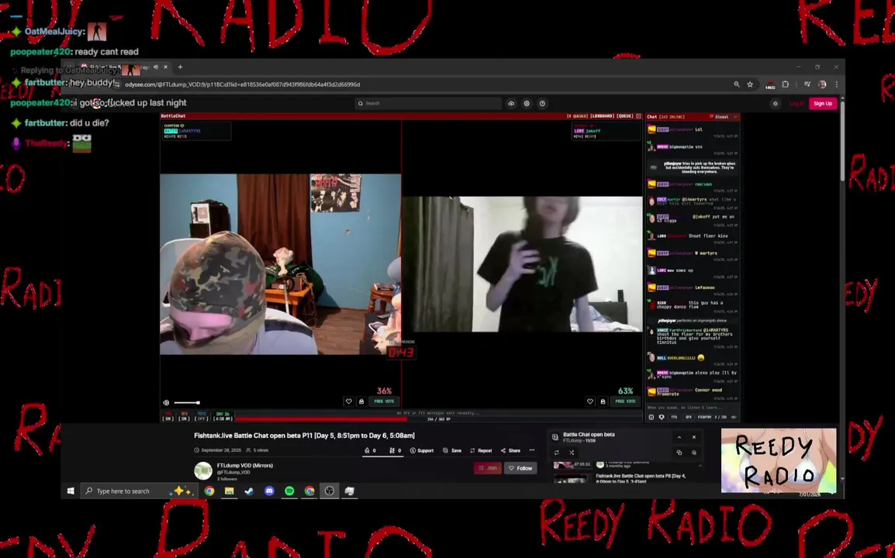The width and height of the screenshot is (895, 558).
Task: Click the FTLdump VOD channel avatar
Action: (203, 470)
